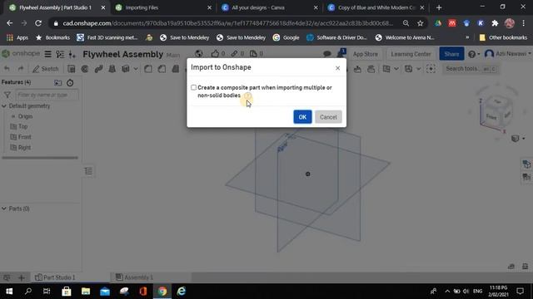Confirm import with OK button
Viewport: 533px width, 299px height.
[302, 117]
